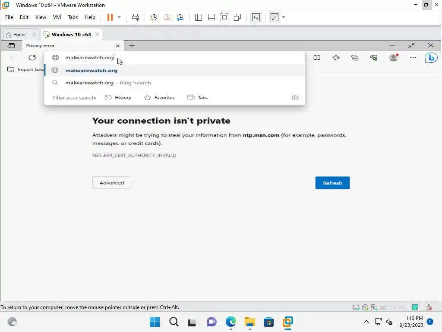Click the Edge refresh page icon
This screenshot has width=442, height=332.
pyautogui.click(x=32, y=57)
